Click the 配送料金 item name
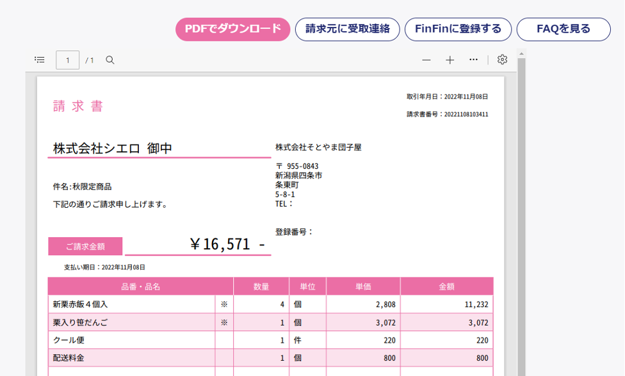 tap(69, 358)
